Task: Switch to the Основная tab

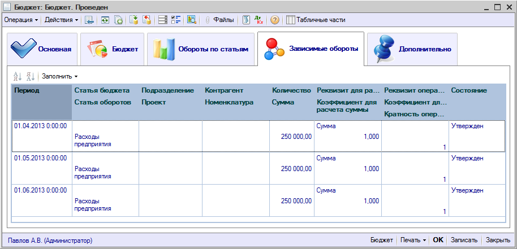Action: pos(42,50)
